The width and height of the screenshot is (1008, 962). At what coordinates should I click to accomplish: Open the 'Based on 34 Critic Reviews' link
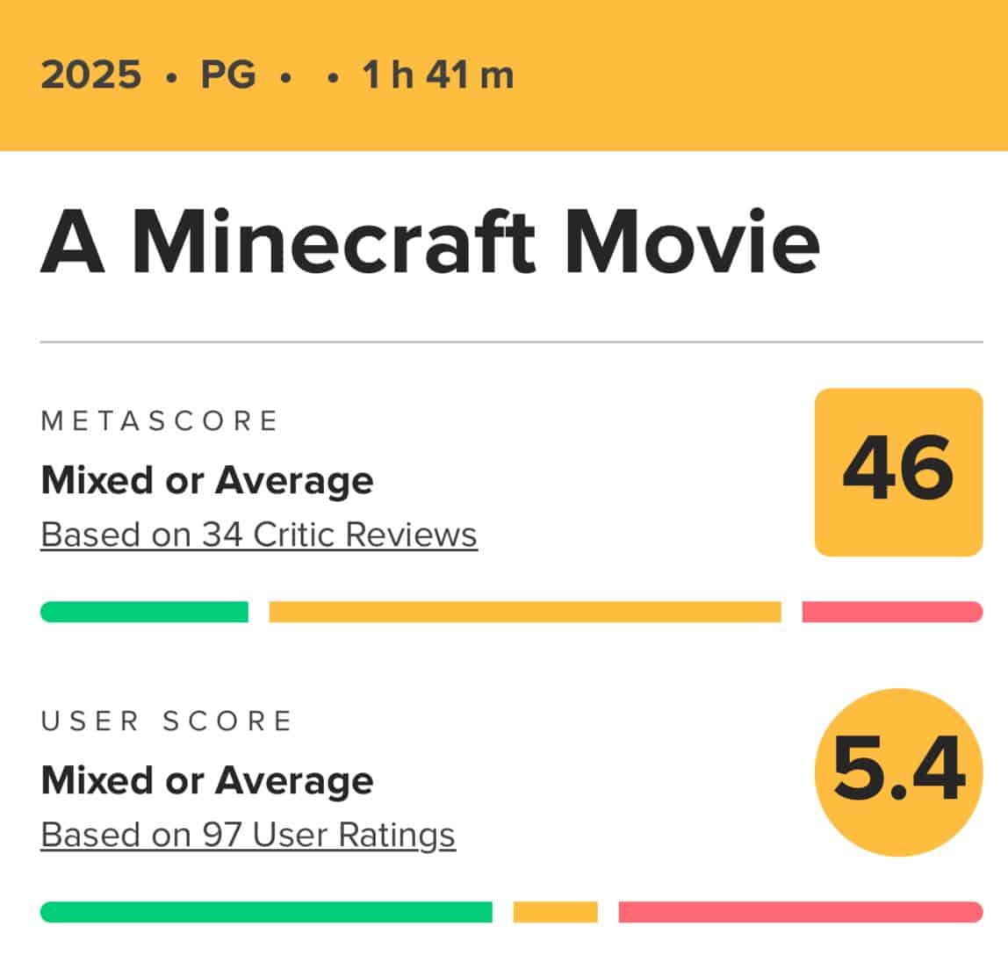click(x=259, y=535)
